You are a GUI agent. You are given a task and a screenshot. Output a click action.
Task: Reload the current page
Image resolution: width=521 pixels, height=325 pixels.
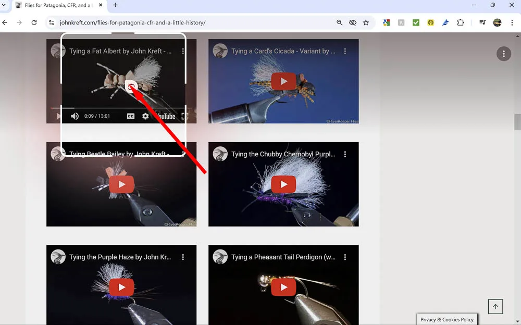click(x=34, y=22)
